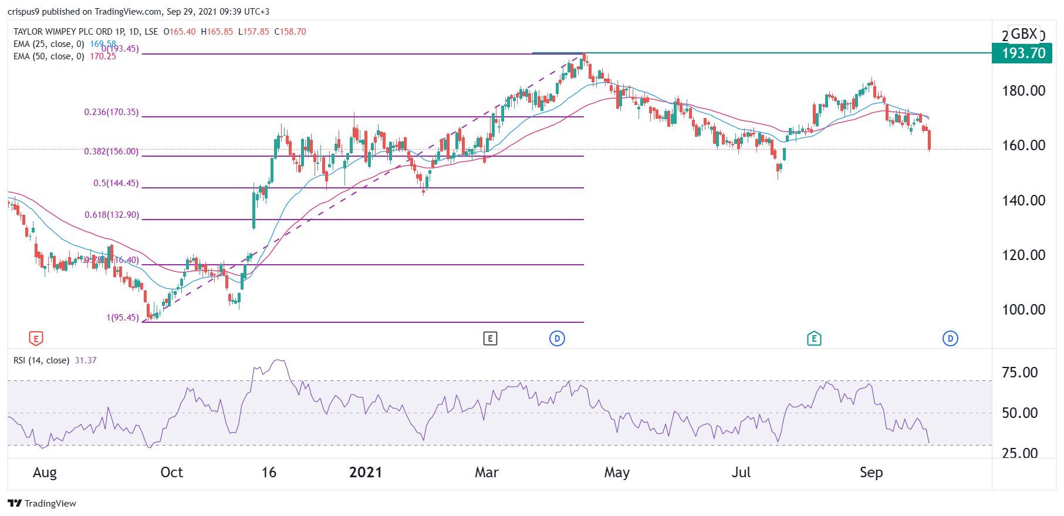
Task: Click the EMA 50 value 170.25
Action: click(x=103, y=56)
